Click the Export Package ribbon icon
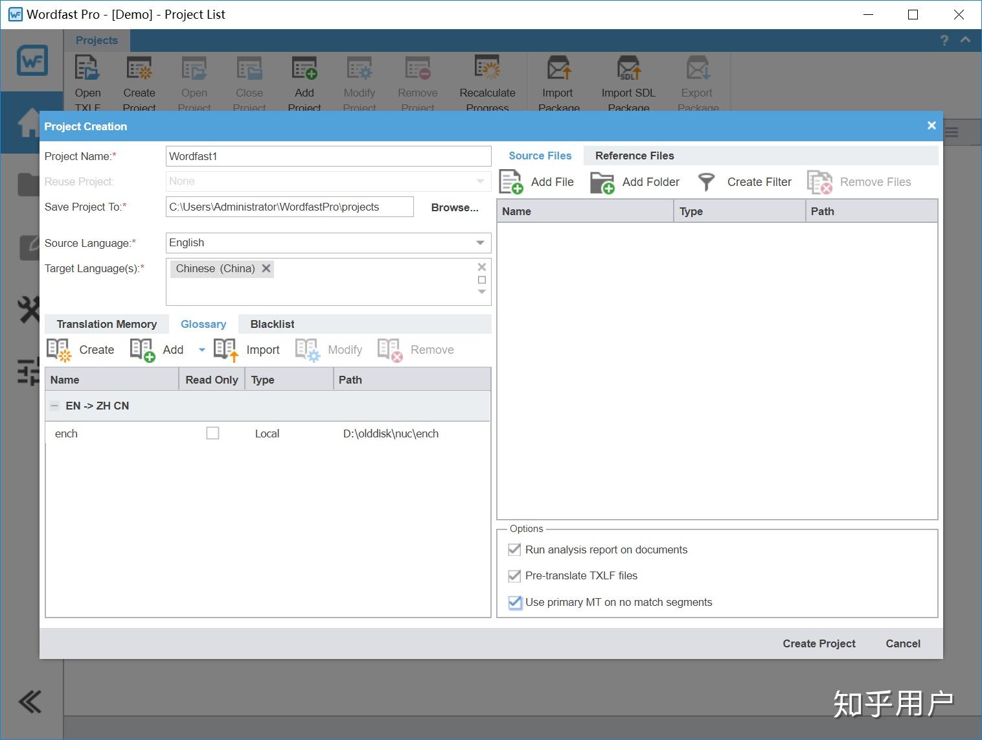Image resolution: width=982 pixels, height=740 pixels. click(698, 69)
